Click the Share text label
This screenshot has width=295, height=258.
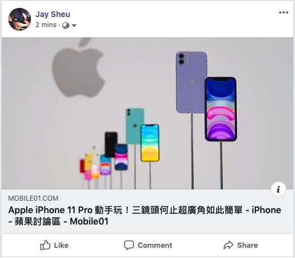click(x=247, y=245)
